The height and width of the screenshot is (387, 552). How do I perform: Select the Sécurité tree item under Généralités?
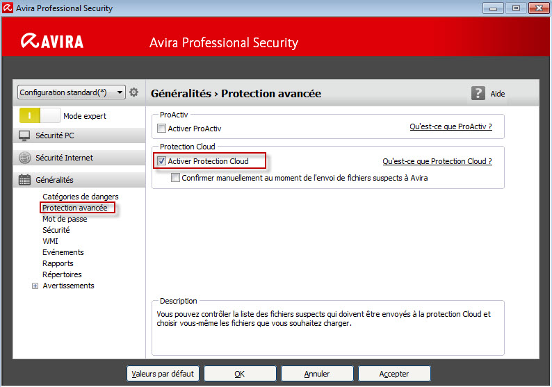pos(56,230)
